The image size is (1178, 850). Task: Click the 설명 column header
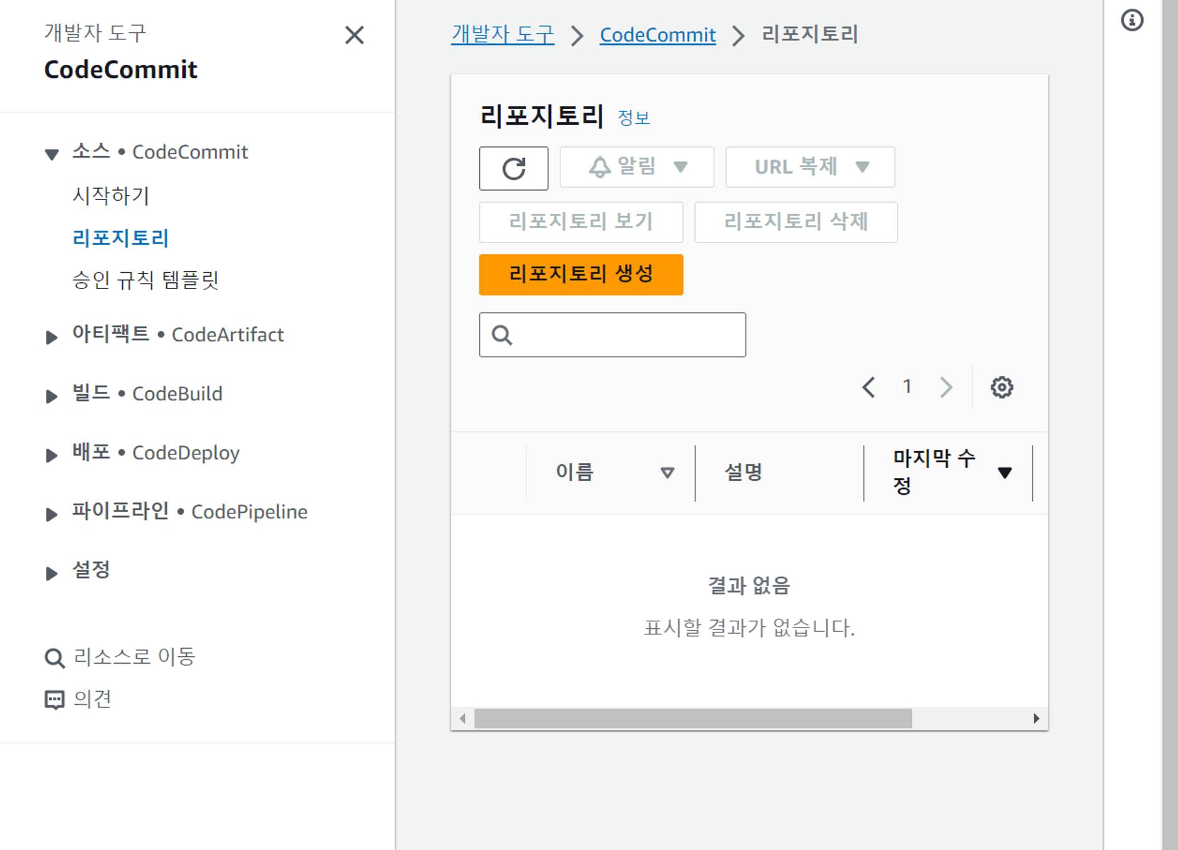click(x=744, y=472)
